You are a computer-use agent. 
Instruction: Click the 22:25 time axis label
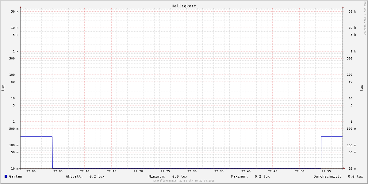pos(165,171)
